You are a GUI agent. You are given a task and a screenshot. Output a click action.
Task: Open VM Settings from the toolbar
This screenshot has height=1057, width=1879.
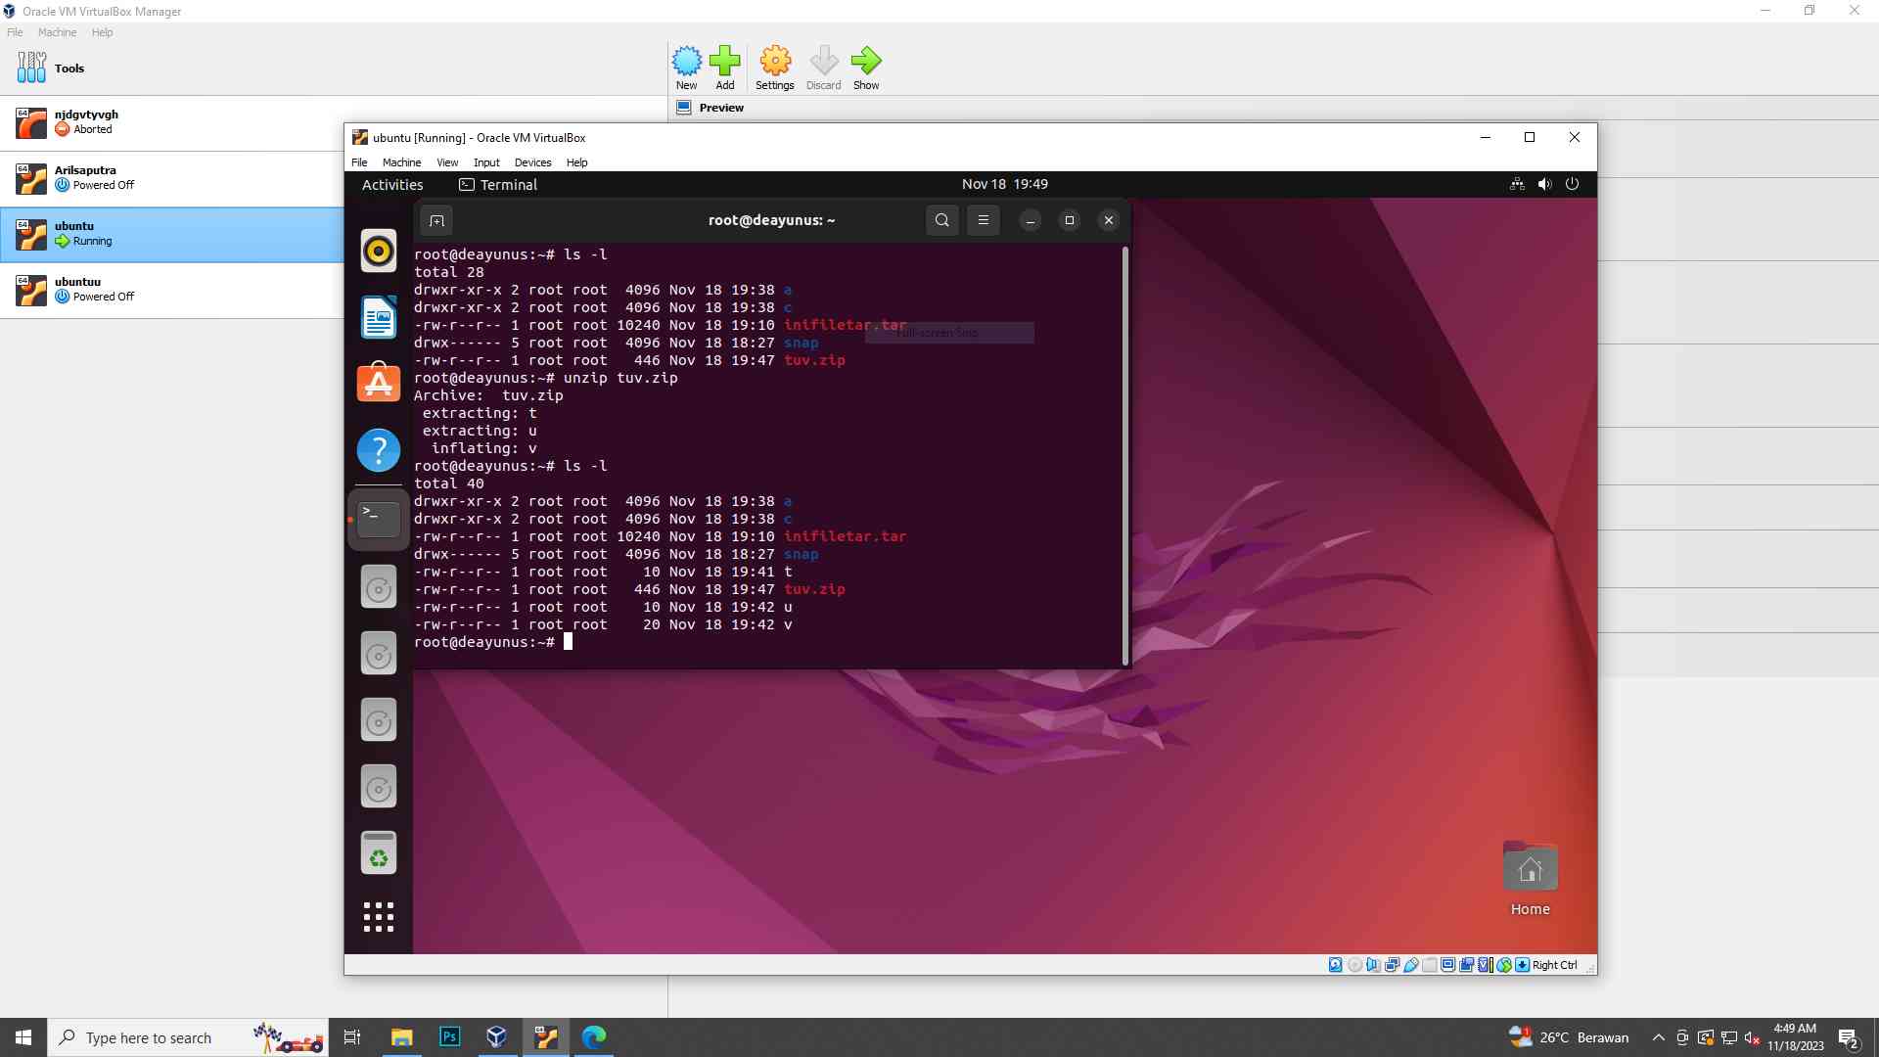click(x=774, y=68)
